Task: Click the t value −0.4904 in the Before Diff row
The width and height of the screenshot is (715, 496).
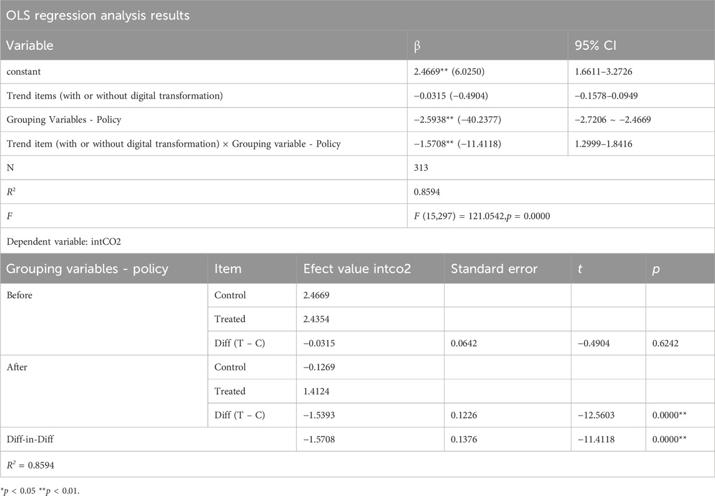Action: click(x=593, y=343)
